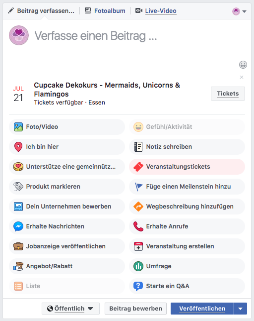Screen dimensions: 254x321
Task: Click the Veröffentlichen publish button
Action: click(x=202, y=309)
